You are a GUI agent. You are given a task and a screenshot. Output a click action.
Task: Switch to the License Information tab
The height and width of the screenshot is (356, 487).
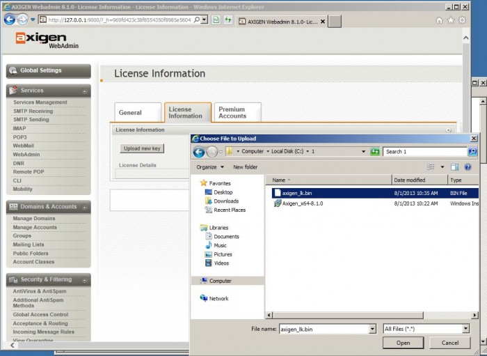click(188, 113)
